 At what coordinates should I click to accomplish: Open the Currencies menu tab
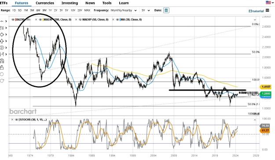tap(45, 3)
